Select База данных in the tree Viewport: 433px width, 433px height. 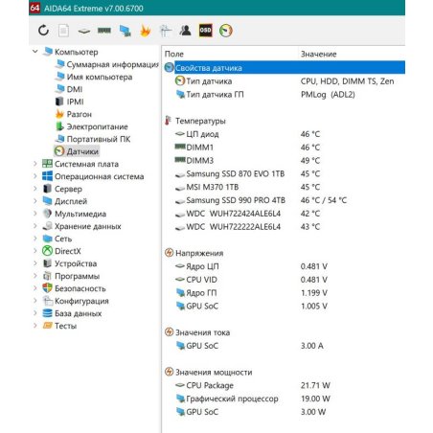[78, 313]
